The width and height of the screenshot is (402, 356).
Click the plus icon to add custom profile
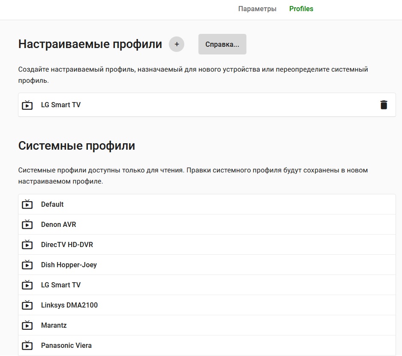click(177, 44)
